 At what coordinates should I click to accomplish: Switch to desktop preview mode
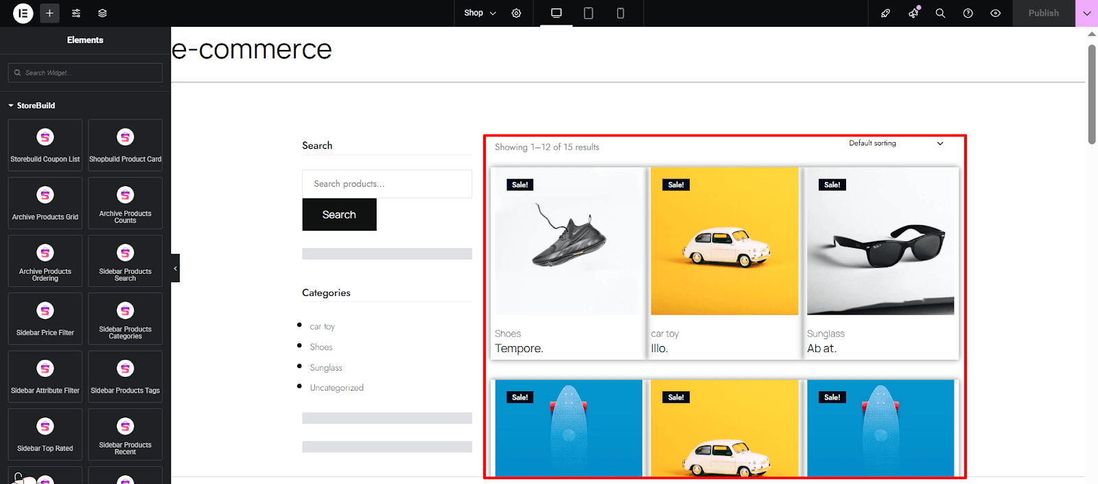[557, 13]
